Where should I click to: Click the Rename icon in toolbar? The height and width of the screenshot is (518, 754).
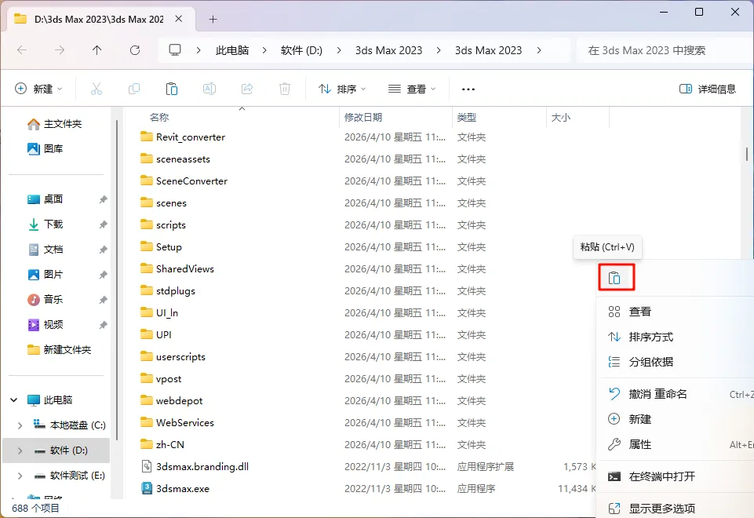coord(209,89)
